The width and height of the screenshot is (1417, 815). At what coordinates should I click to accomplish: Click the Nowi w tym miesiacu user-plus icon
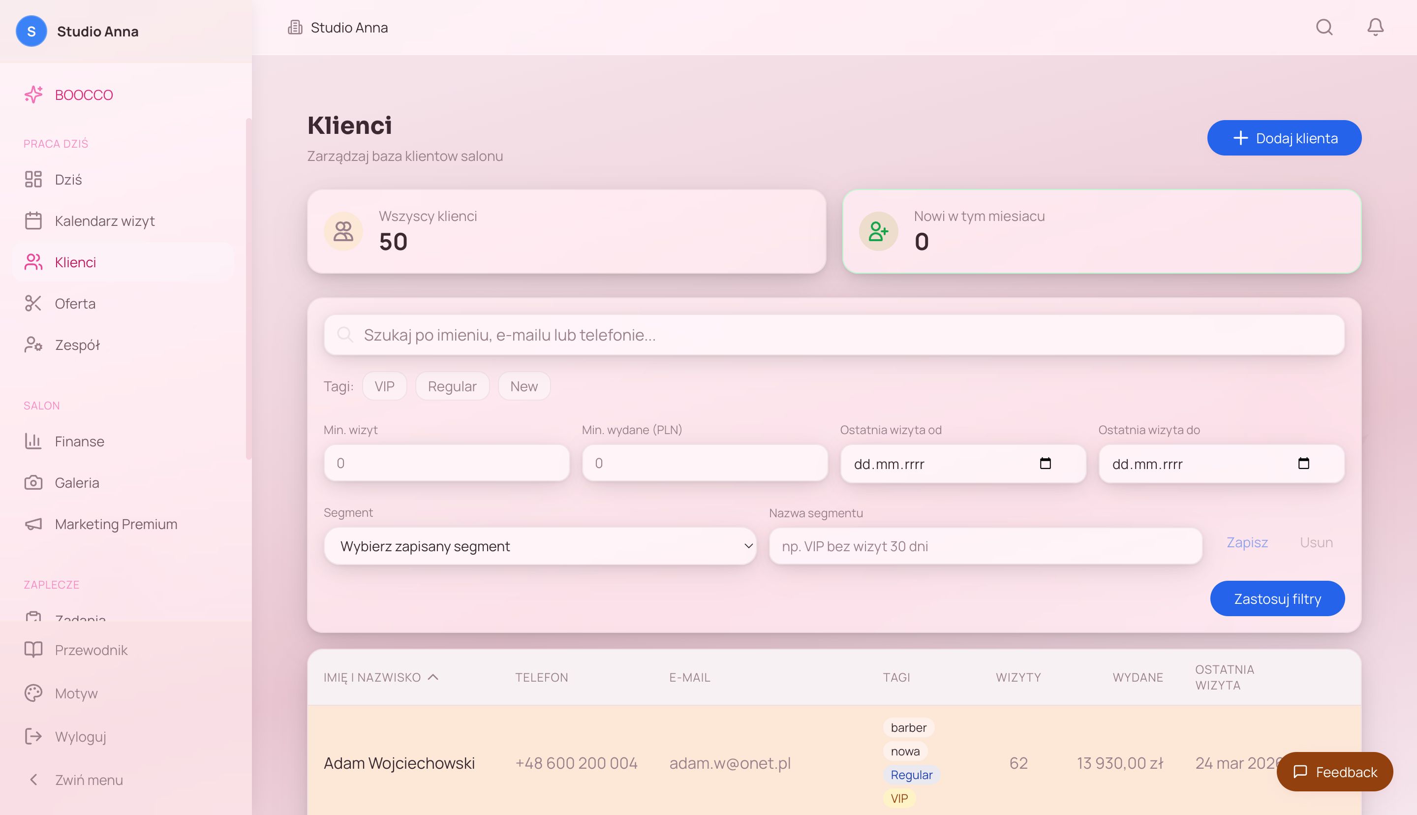coord(878,231)
